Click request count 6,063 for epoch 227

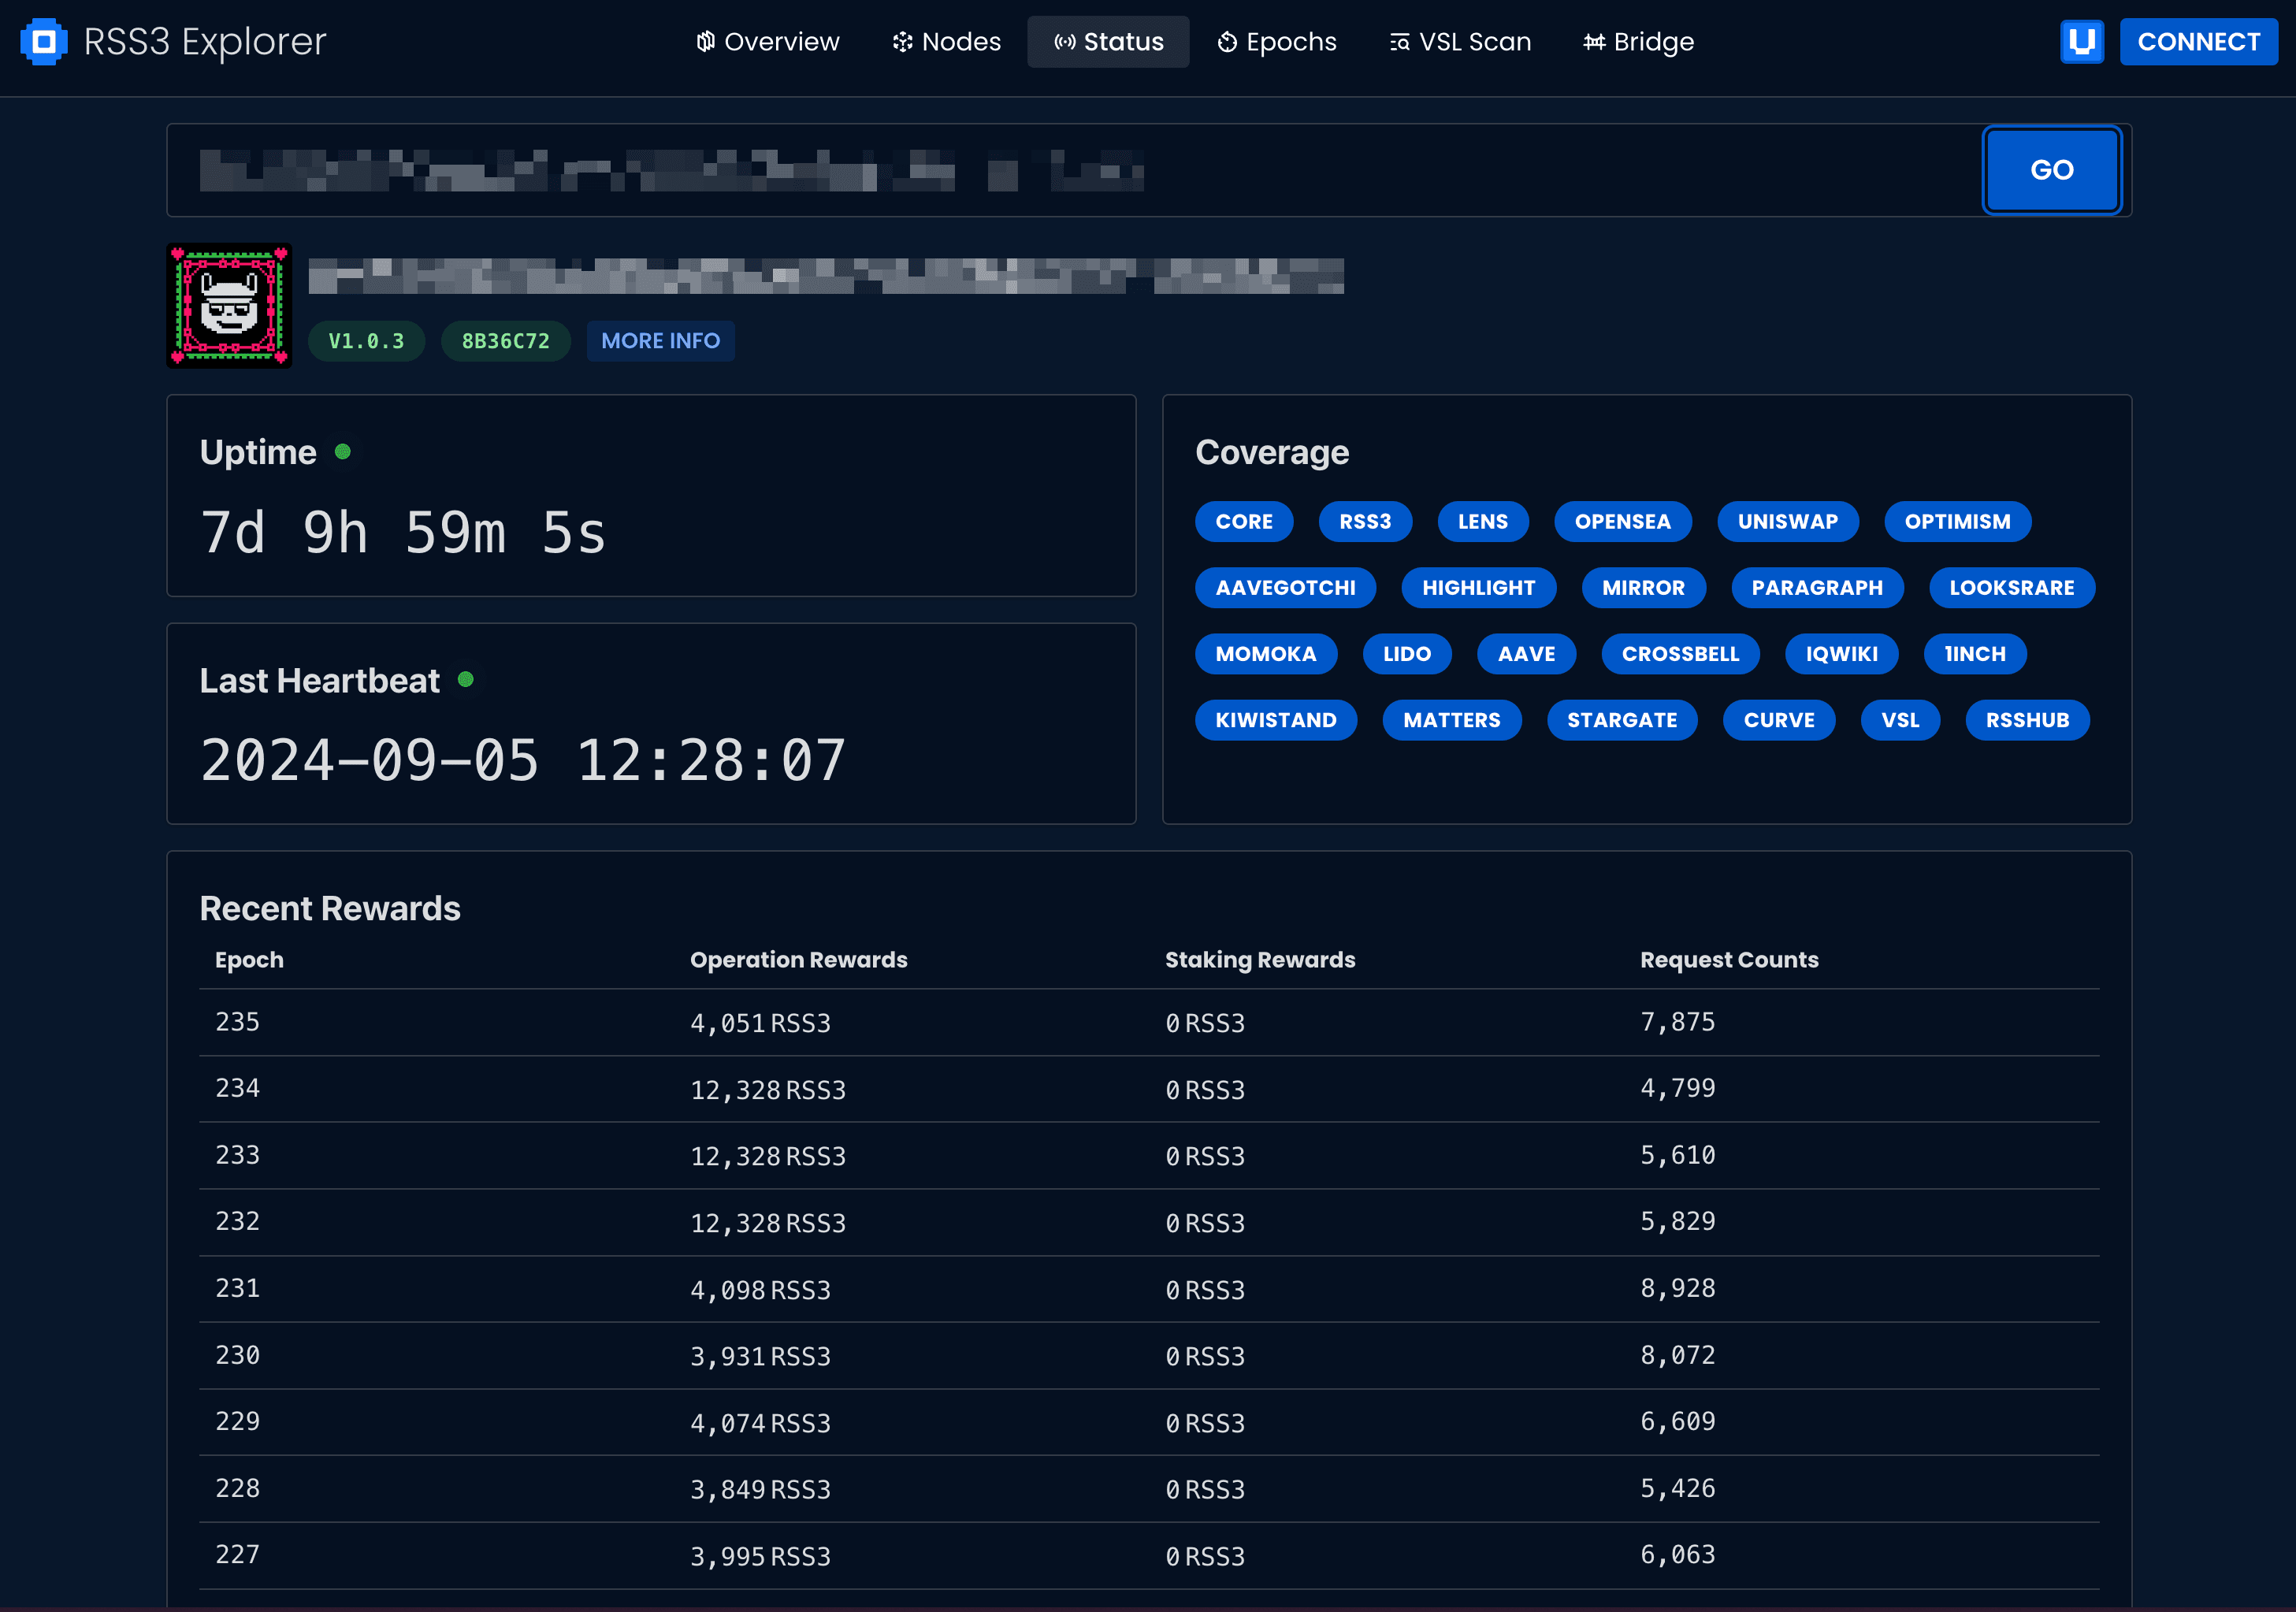click(x=1677, y=1554)
